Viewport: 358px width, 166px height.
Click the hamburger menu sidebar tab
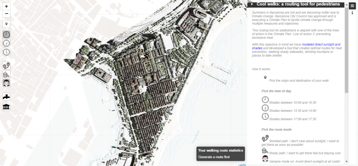coord(352,6)
